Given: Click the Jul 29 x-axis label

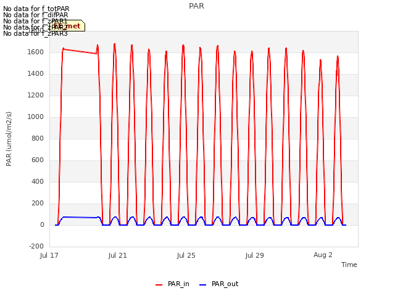Looking at the screenshot, I should coord(255,255).
